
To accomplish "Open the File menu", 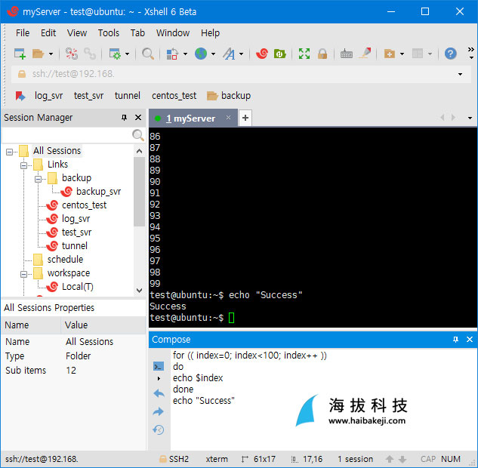I will [x=23, y=33].
